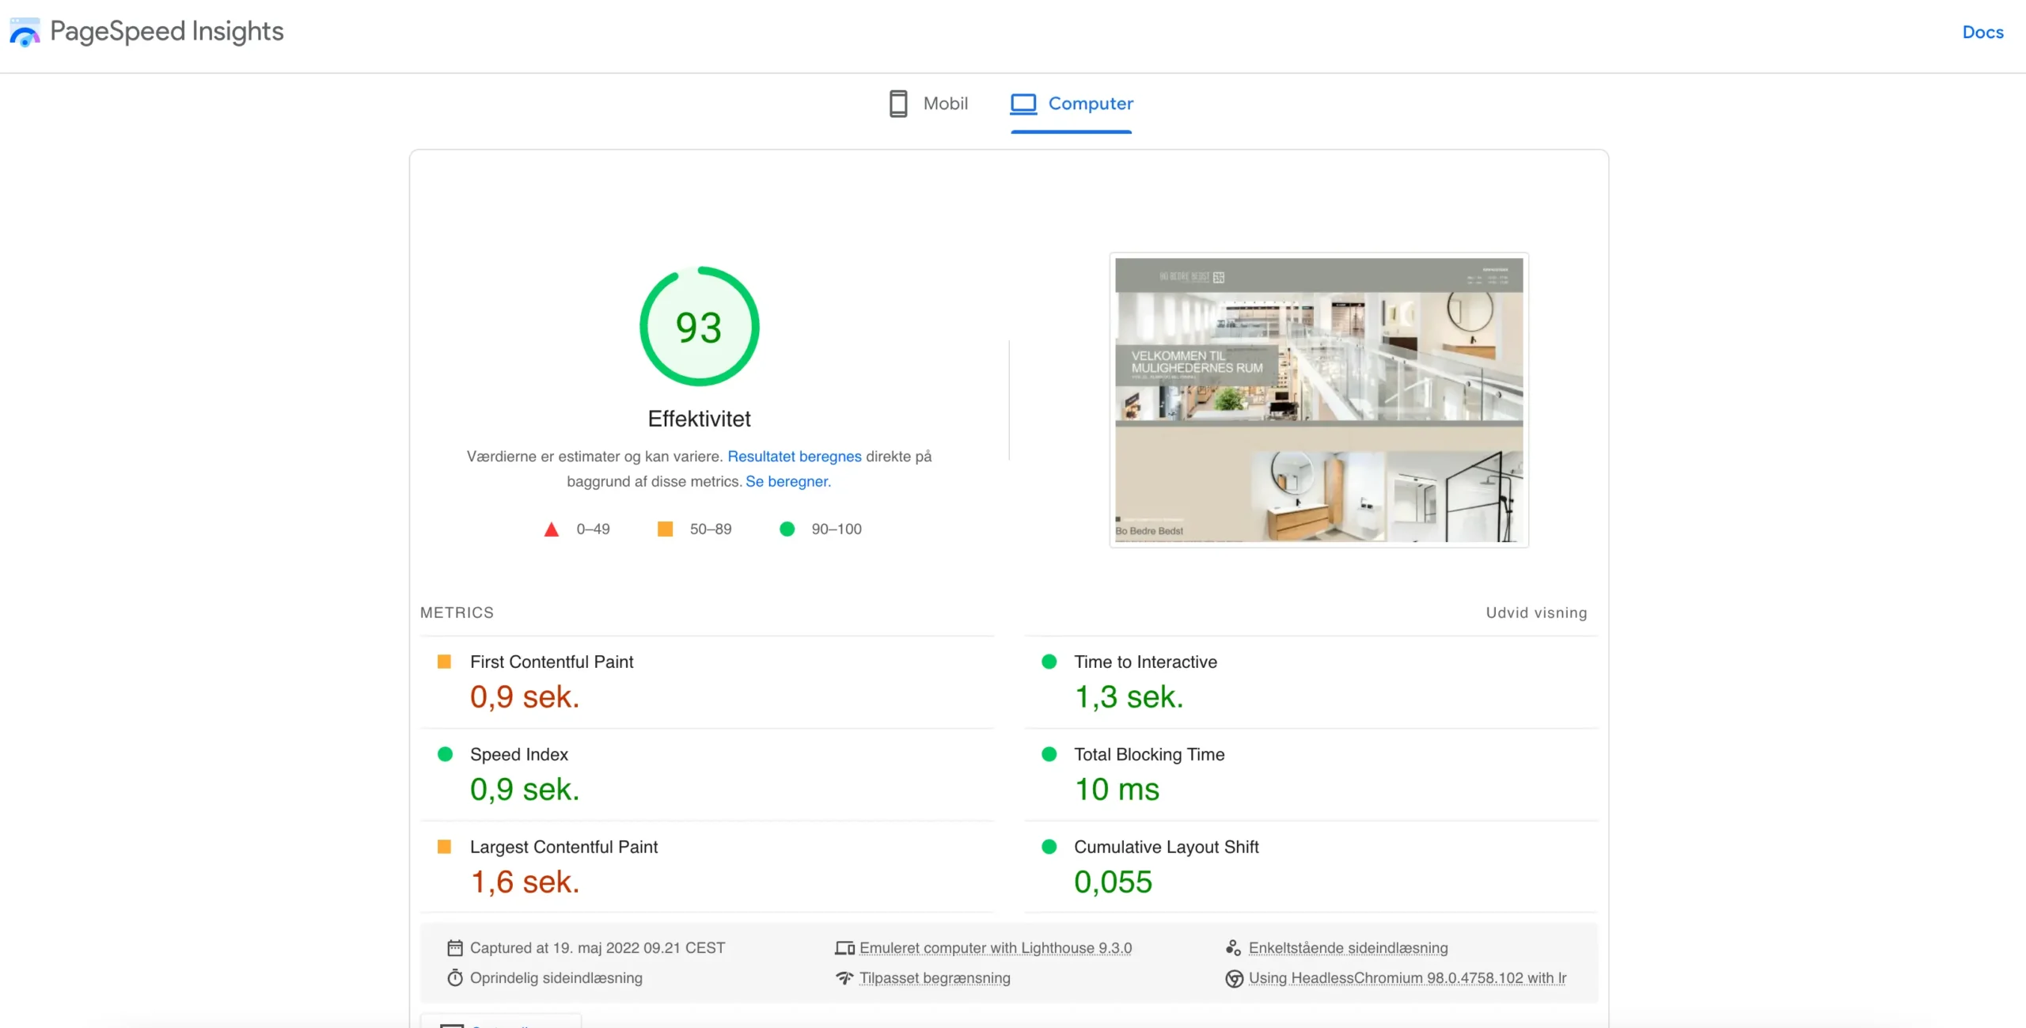The height and width of the screenshot is (1028, 2026).
Task: Select the Computer tab
Action: [1072, 104]
